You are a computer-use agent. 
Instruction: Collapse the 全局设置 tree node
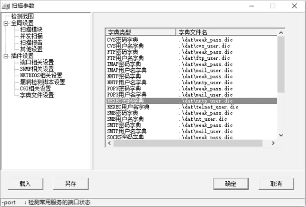6,23
